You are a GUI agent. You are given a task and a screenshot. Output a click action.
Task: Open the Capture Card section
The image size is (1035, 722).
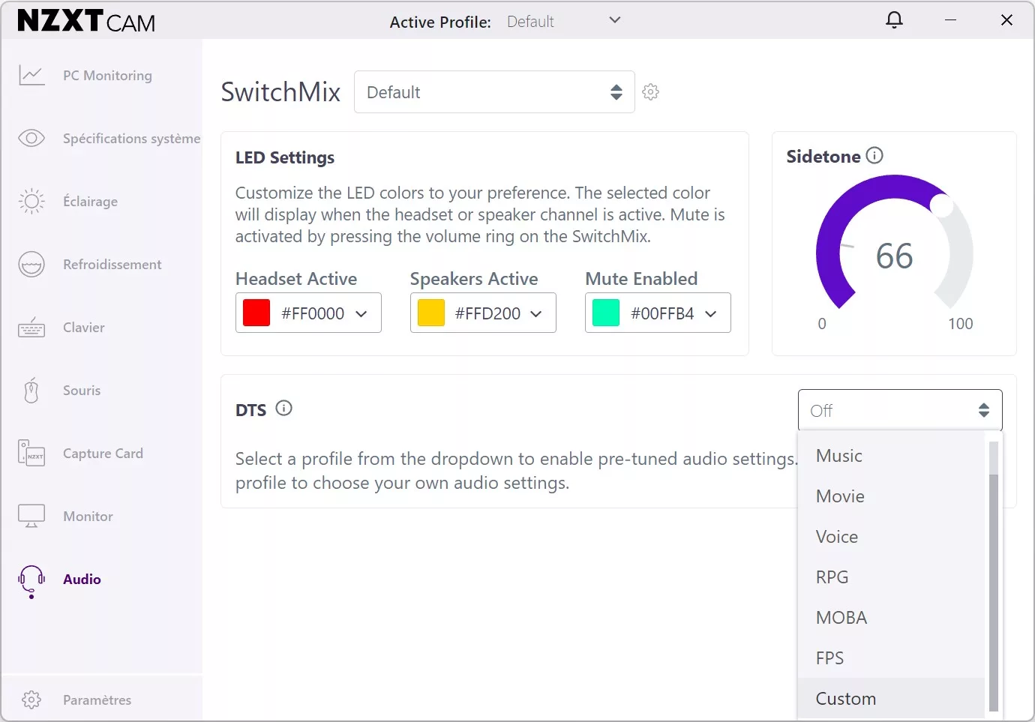[103, 454]
